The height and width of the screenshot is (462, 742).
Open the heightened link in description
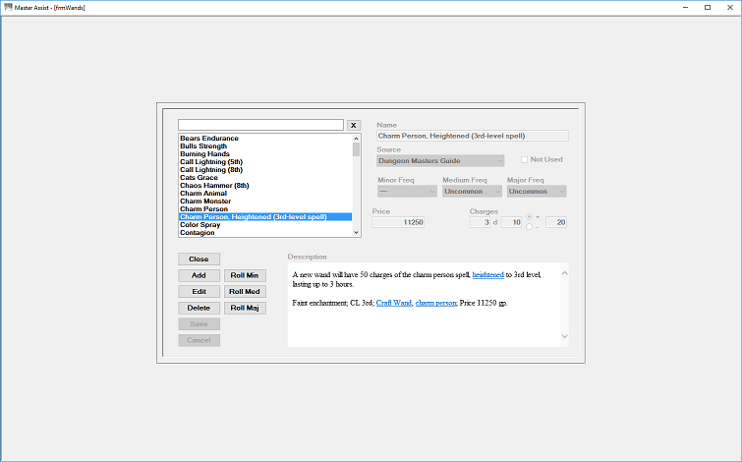(487, 274)
